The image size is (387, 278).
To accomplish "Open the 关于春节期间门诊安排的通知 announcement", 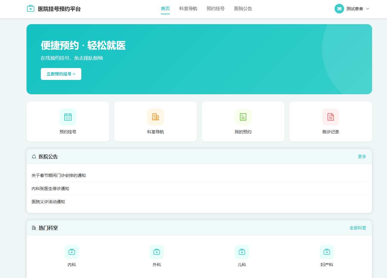I will tap(59, 175).
